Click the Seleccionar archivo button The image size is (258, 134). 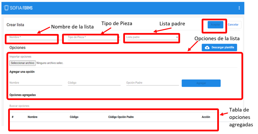[22, 63]
